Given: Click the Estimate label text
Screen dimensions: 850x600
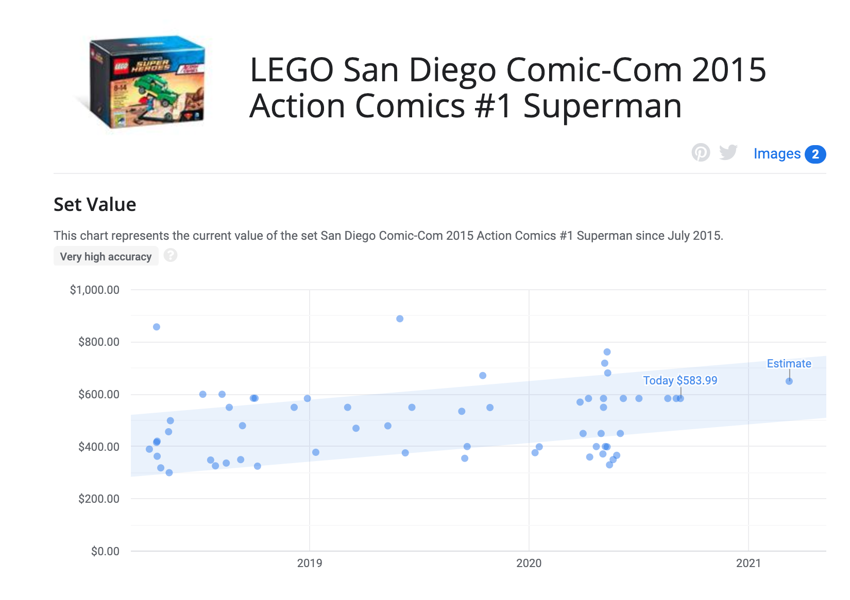Looking at the screenshot, I should 789,363.
